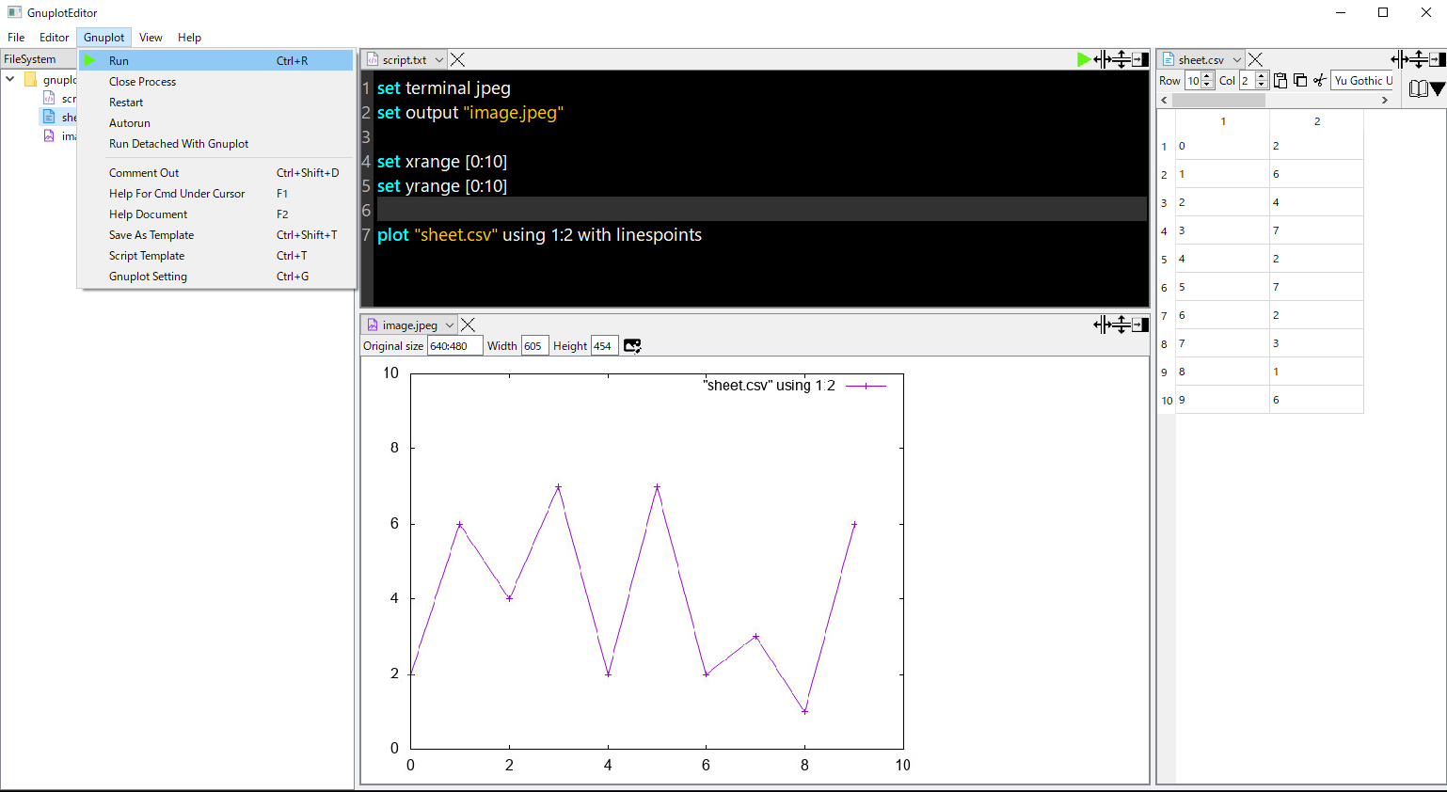
Task: Choose Close Process from Gnuplot menu
Action: coord(215,82)
